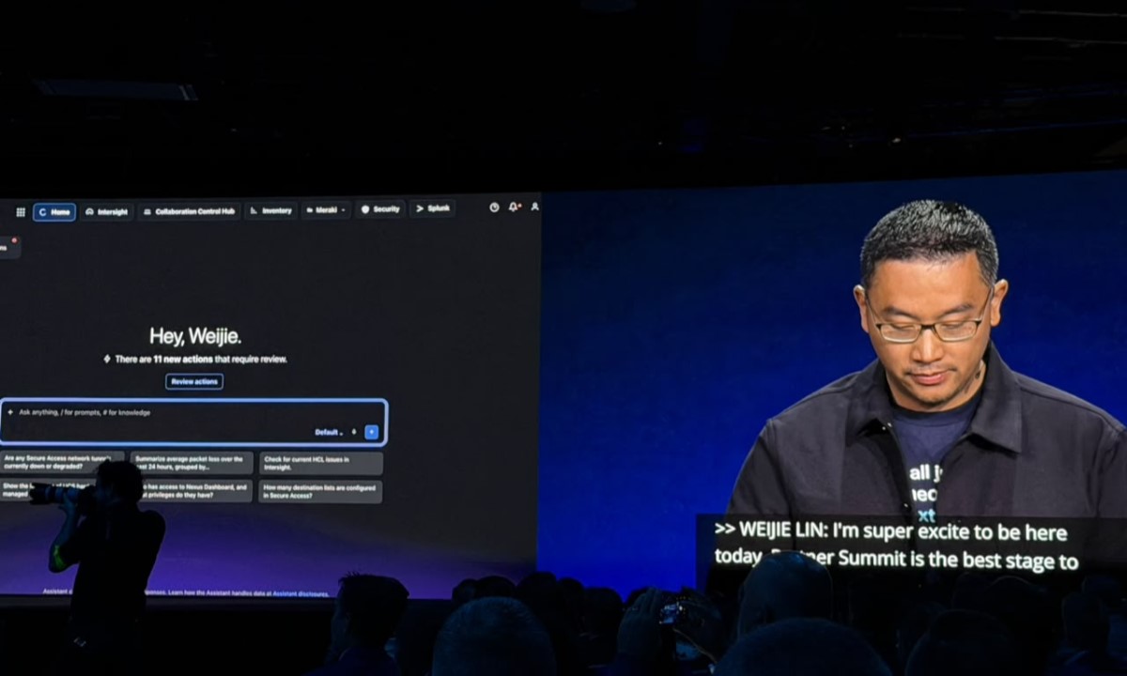
Task: Open the Assistant disclosures link
Action: [301, 593]
